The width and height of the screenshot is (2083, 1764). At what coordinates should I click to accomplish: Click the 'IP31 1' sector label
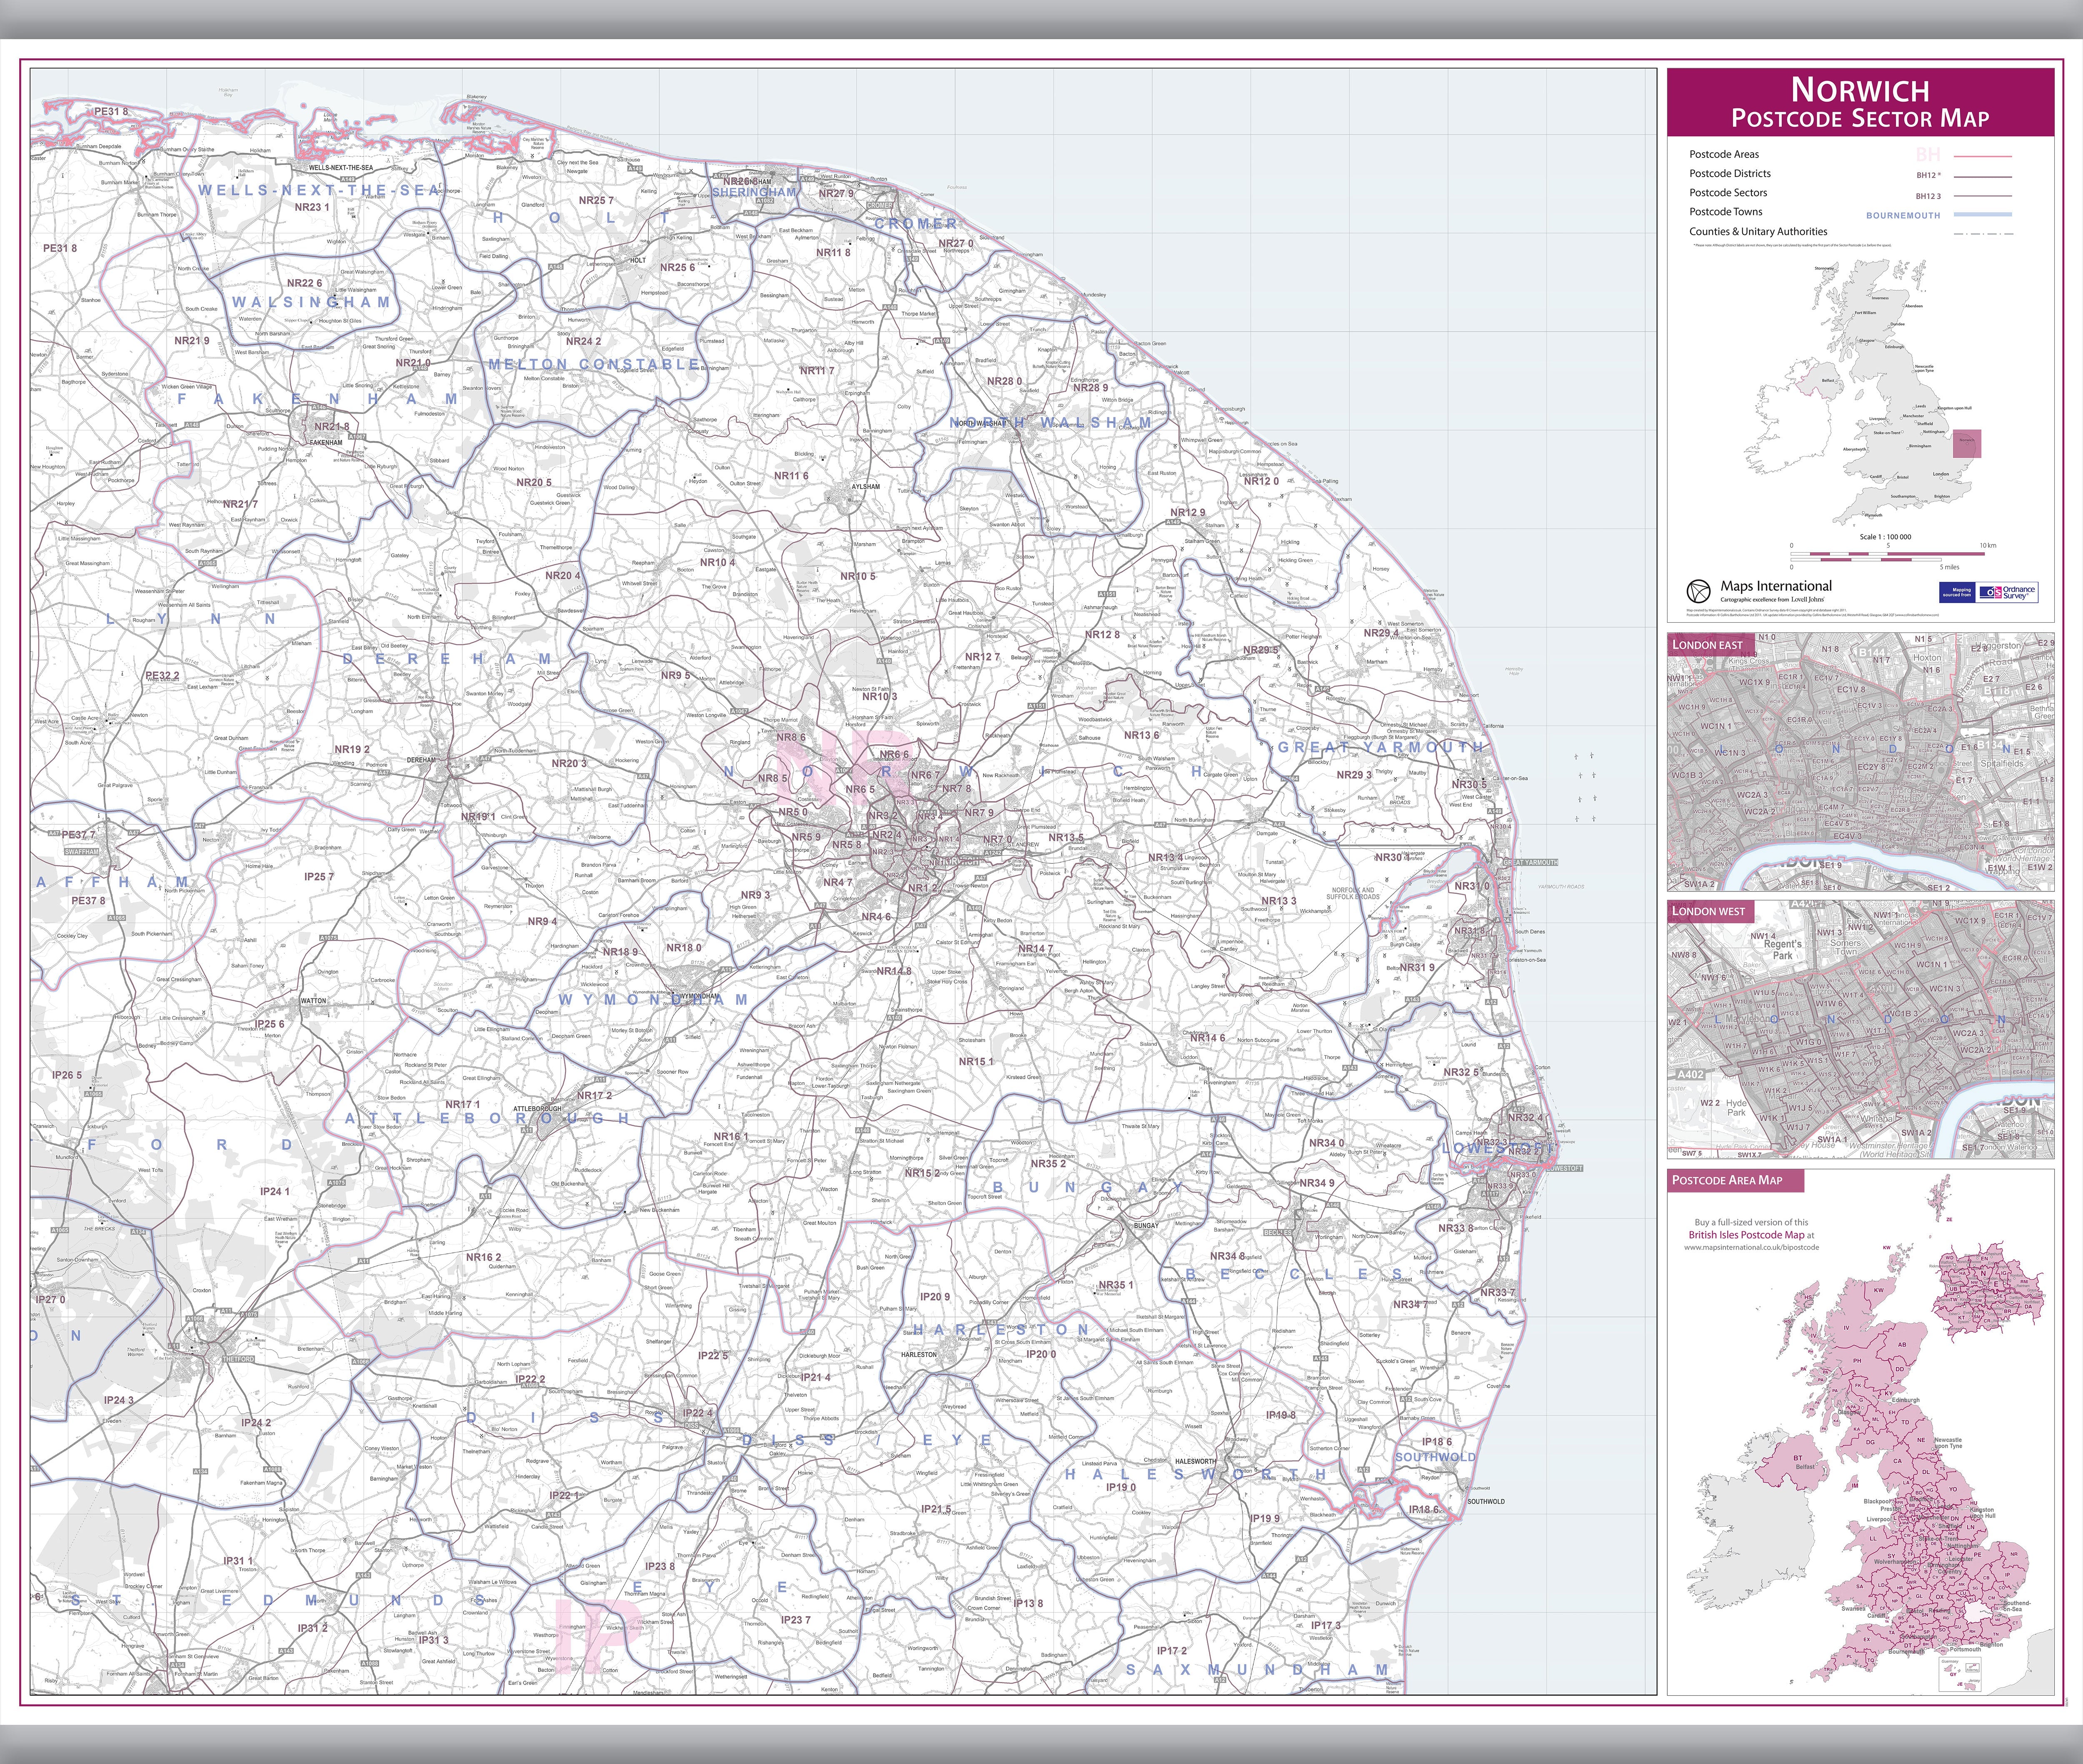[x=238, y=1561]
